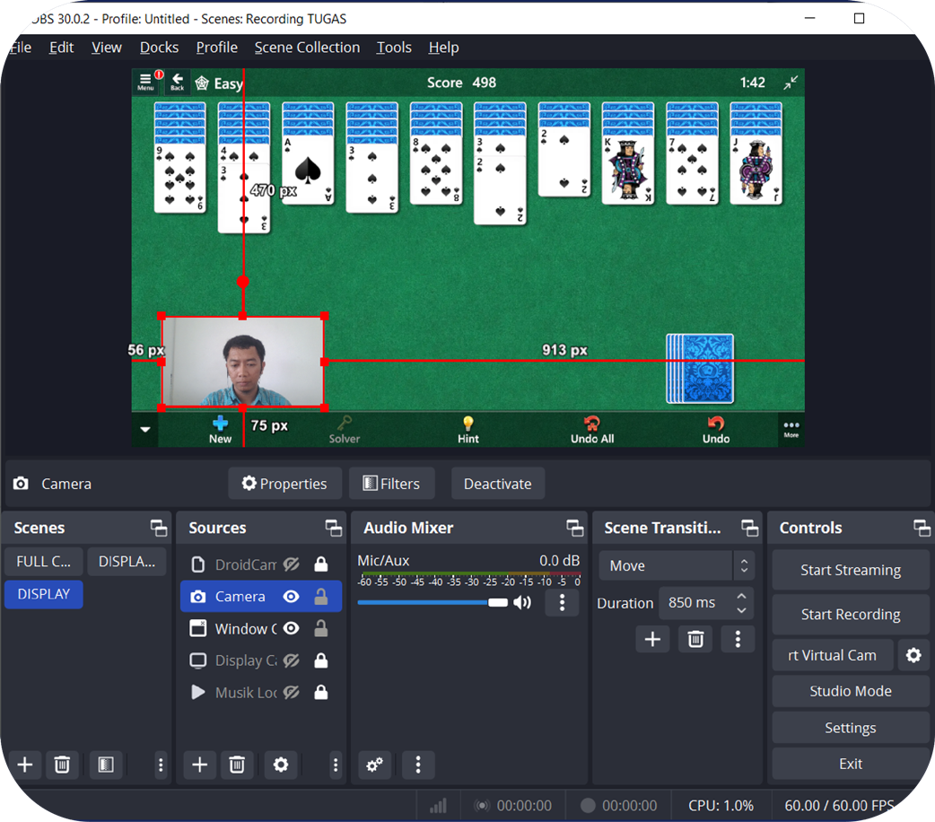The image size is (935, 822).
Task: Click the remove scene trash icon
Action: click(x=62, y=765)
